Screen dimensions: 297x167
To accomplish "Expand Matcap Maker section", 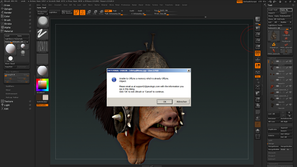I will (x=12, y=97).
